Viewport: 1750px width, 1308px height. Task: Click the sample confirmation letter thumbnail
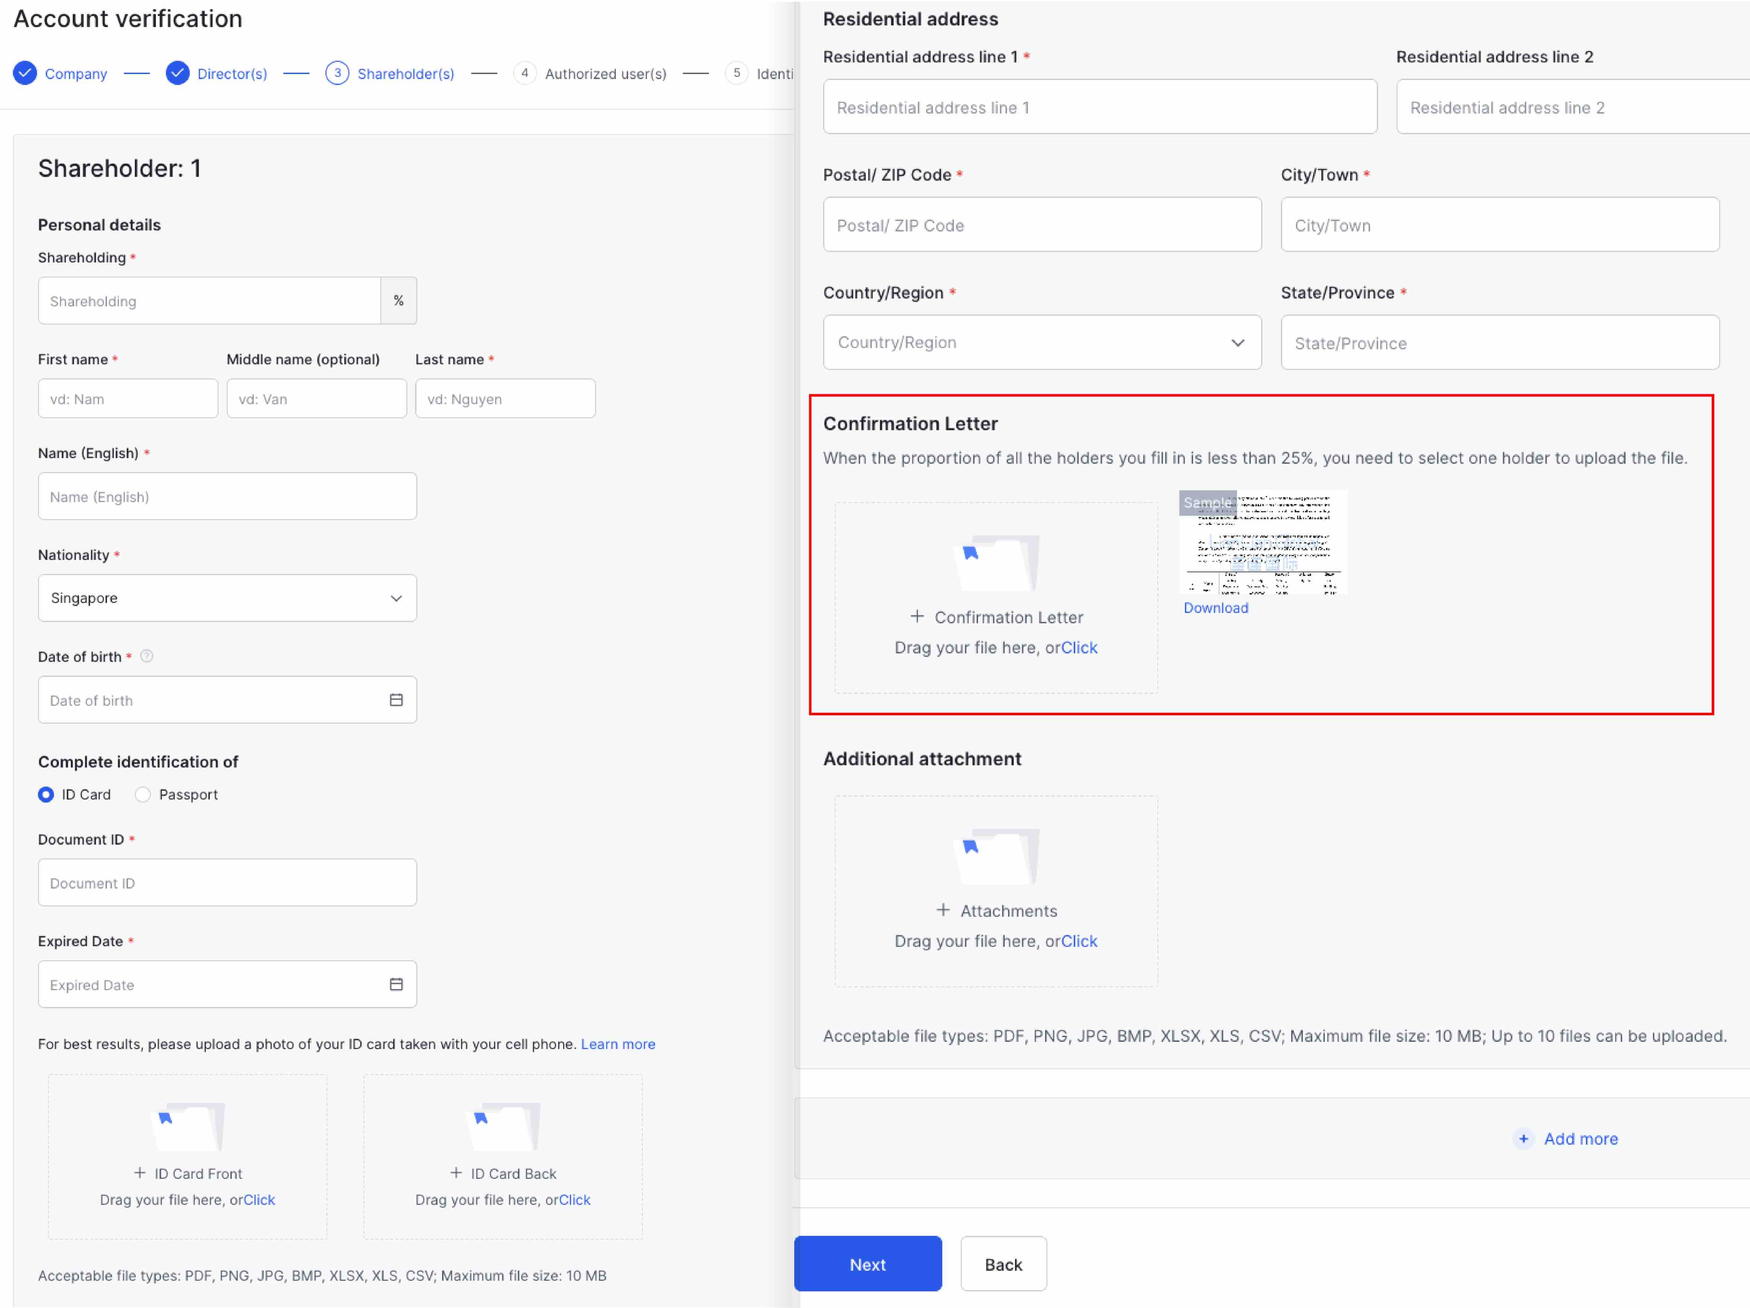tap(1263, 542)
